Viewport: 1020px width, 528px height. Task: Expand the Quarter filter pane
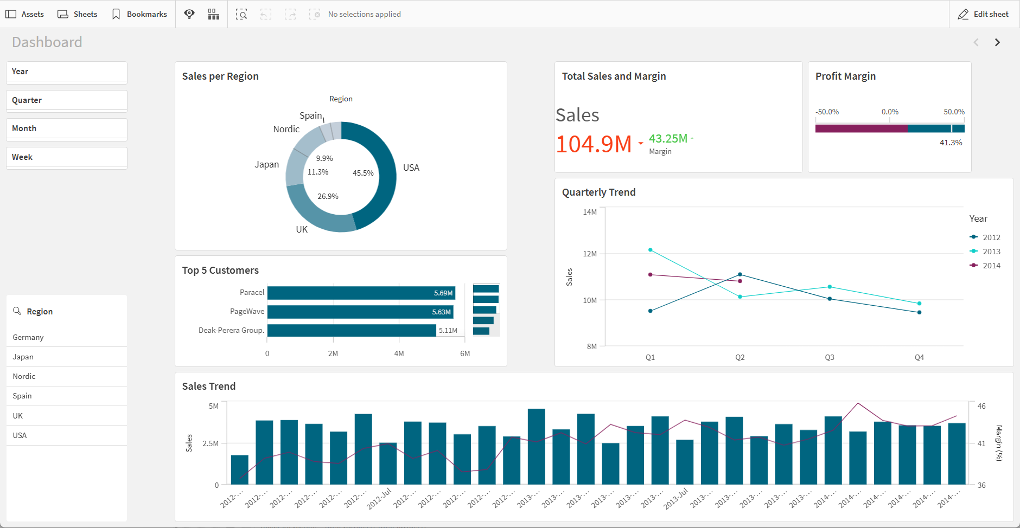tap(67, 101)
